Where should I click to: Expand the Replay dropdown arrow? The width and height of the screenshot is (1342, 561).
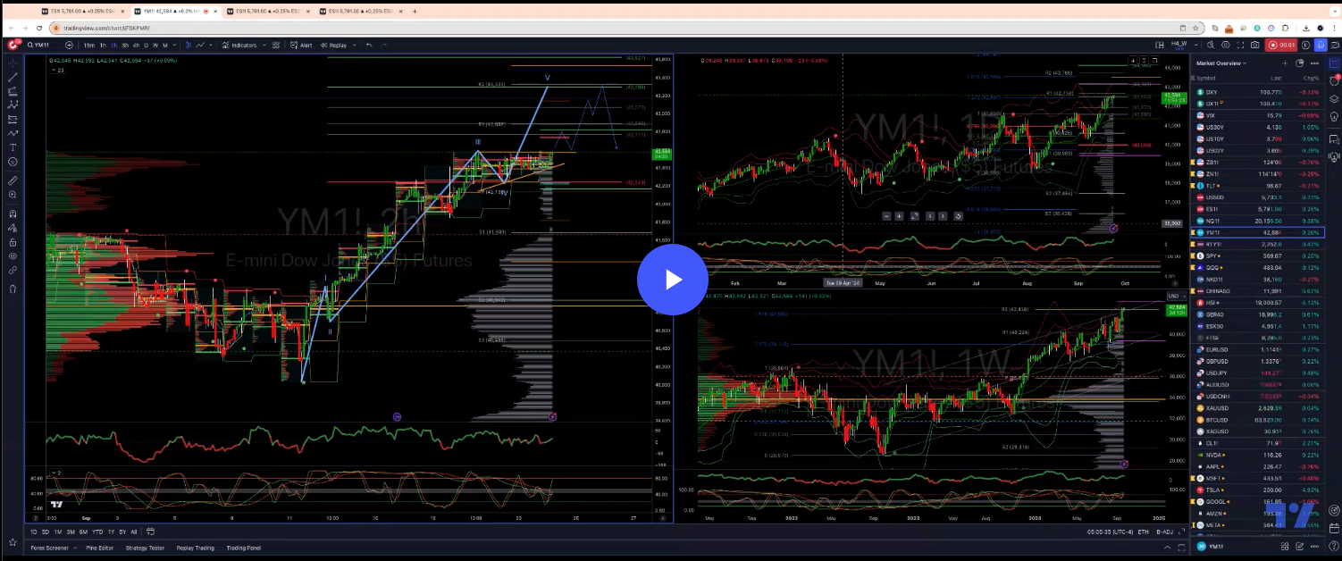click(x=355, y=45)
